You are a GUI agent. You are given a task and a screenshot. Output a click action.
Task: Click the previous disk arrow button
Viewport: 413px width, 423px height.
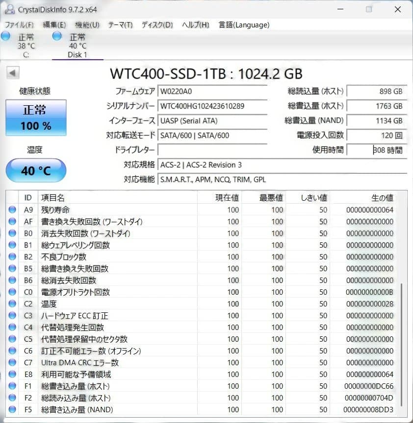click(x=13, y=72)
